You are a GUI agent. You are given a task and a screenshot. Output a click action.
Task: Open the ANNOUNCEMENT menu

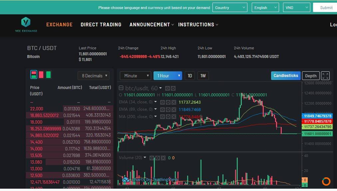pos(152,25)
